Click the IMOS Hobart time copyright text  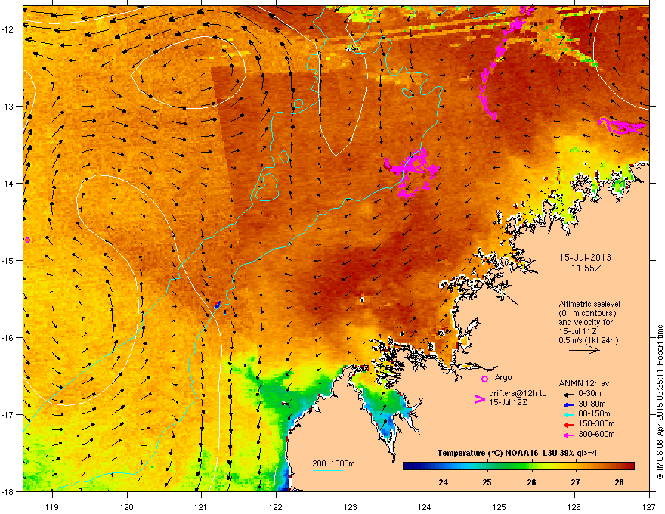point(660,402)
